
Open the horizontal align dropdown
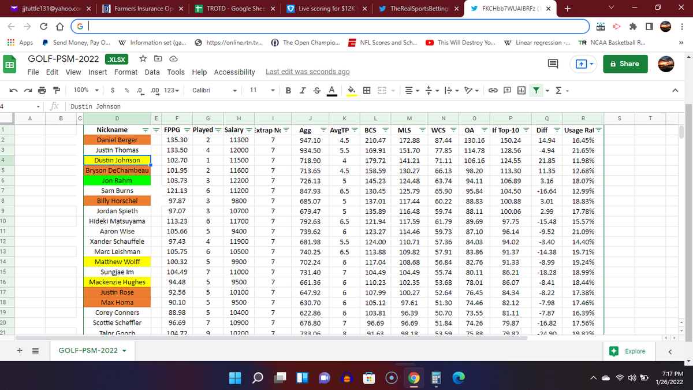click(412, 90)
